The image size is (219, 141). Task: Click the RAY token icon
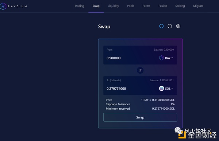(x=161, y=58)
